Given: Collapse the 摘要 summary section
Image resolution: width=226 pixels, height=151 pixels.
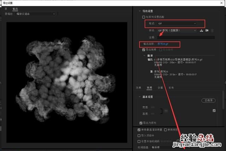Looking at the screenshot, I should pyautogui.click(x=144, y=55).
